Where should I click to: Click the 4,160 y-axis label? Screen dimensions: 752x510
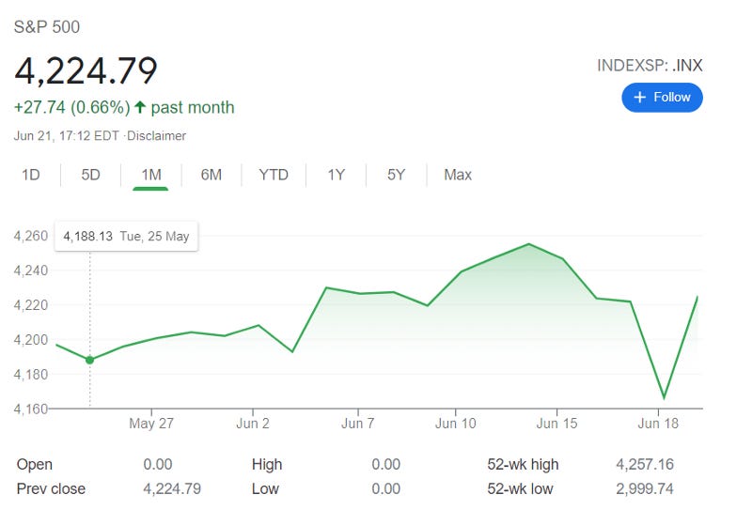[31, 409]
